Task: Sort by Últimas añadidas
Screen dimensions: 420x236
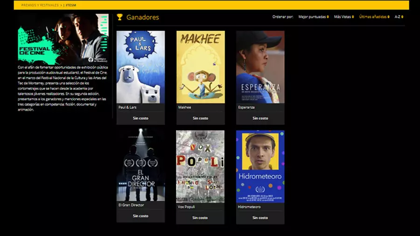Action: tap(374, 17)
